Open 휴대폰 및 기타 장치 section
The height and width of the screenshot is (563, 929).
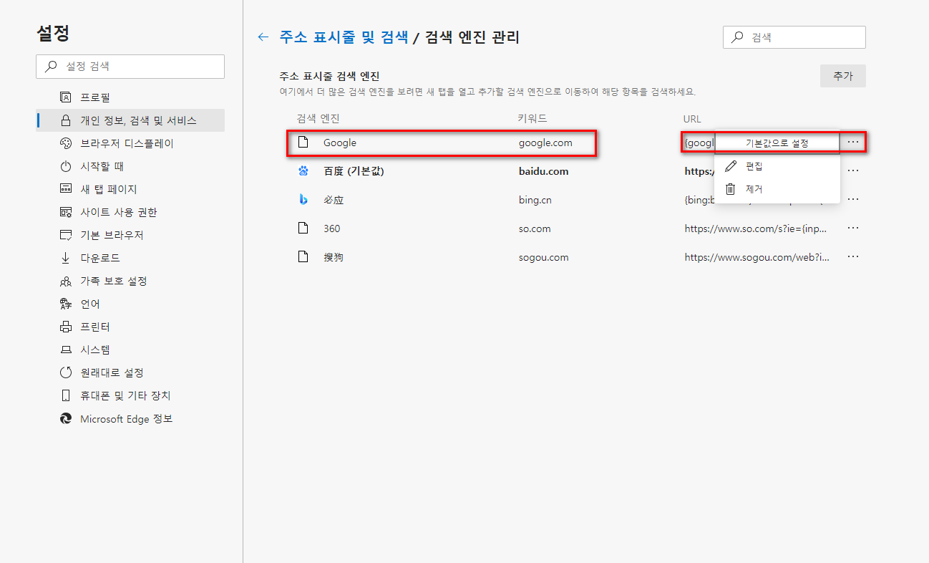tap(130, 395)
